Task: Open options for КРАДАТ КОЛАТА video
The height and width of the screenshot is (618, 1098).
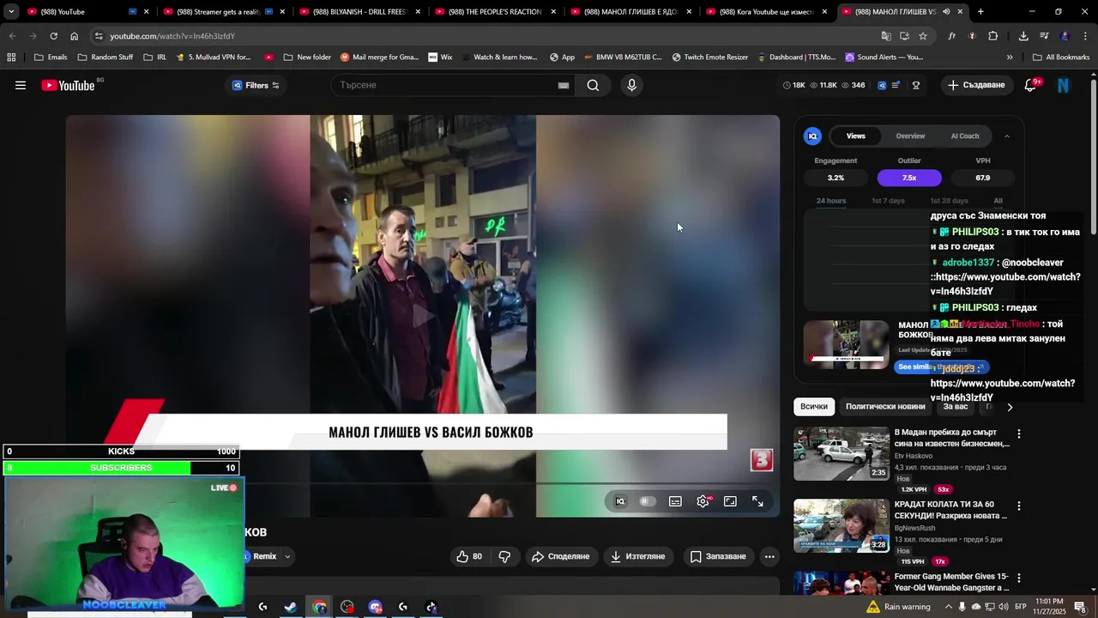Action: (1019, 506)
